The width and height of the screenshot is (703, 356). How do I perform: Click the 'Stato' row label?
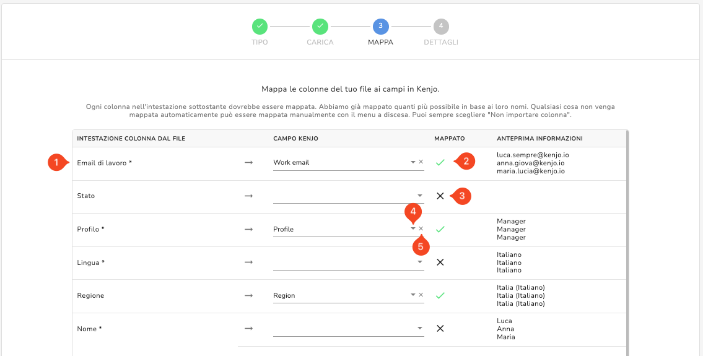[86, 196]
